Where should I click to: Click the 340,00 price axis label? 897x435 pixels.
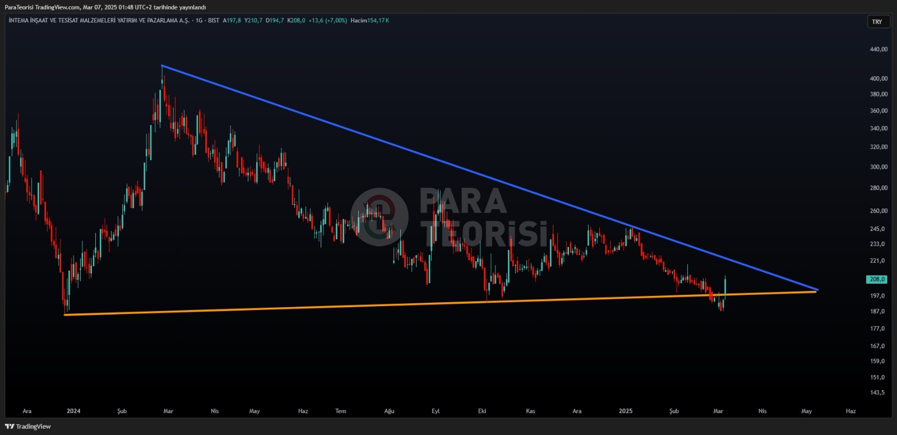pos(878,128)
